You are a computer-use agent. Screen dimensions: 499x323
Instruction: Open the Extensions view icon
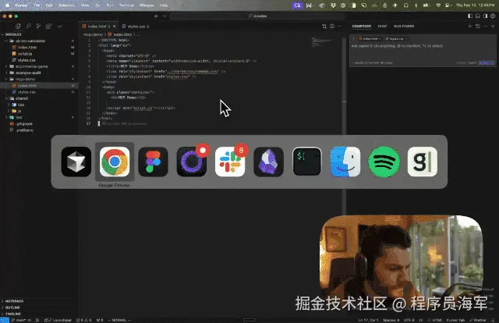point(48,26)
